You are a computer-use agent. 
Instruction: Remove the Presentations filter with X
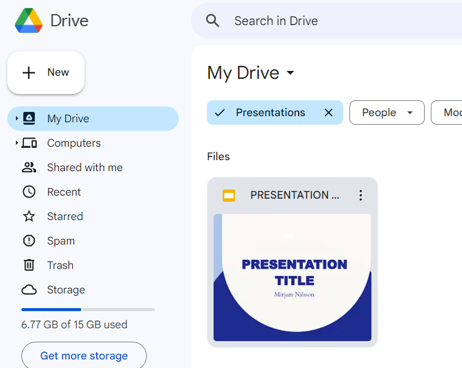(329, 112)
